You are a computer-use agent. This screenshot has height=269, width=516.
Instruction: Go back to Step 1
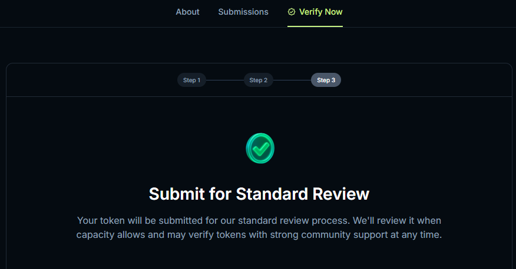point(191,80)
